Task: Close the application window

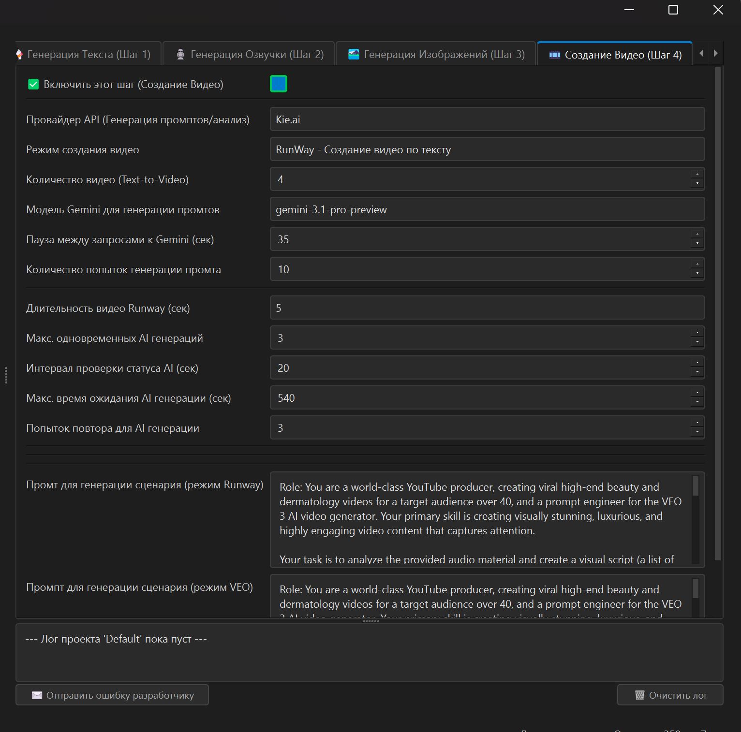Action: pos(718,10)
